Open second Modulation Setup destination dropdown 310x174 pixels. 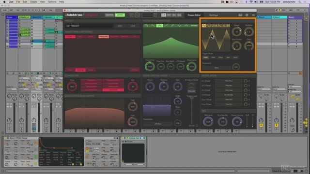click(229, 86)
